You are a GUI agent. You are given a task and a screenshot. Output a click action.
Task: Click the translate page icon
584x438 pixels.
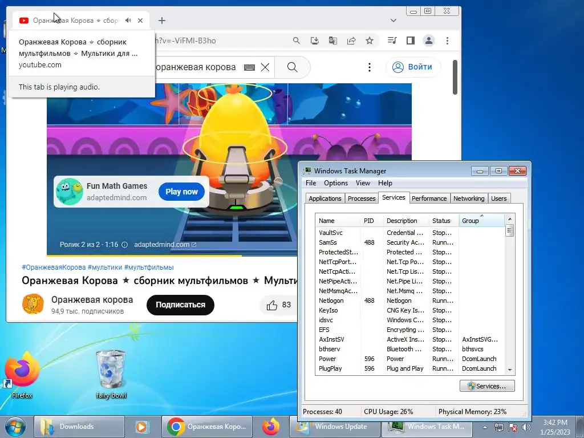click(x=333, y=40)
